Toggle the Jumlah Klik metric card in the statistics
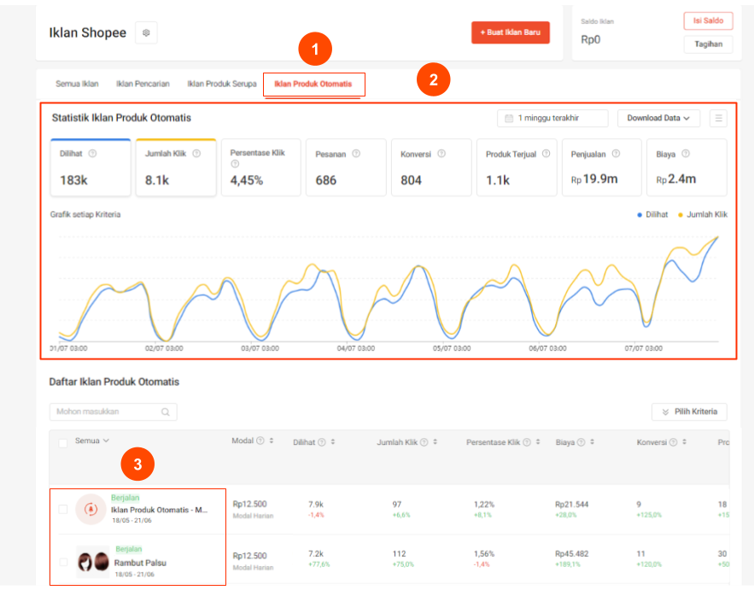 coord(176,167)
